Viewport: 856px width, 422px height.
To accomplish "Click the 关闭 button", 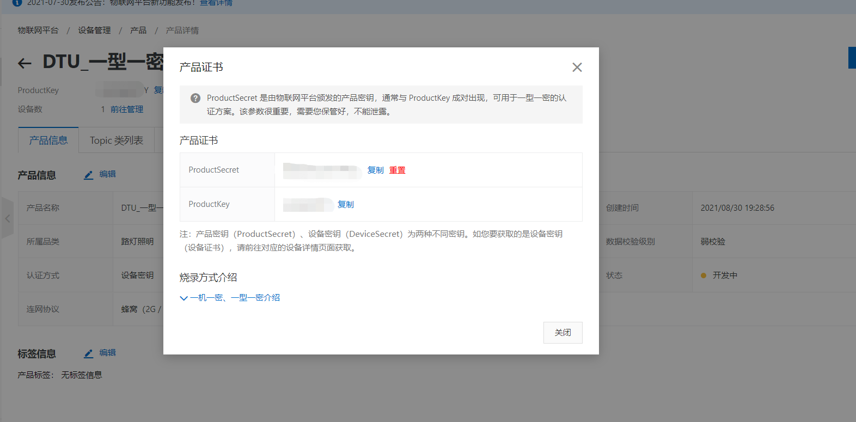I will coord(563,333).
